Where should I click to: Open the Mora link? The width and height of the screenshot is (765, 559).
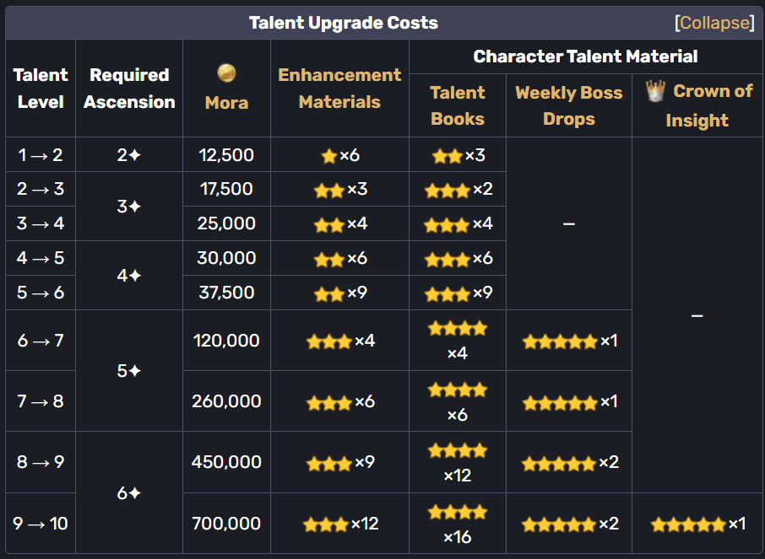226,103
